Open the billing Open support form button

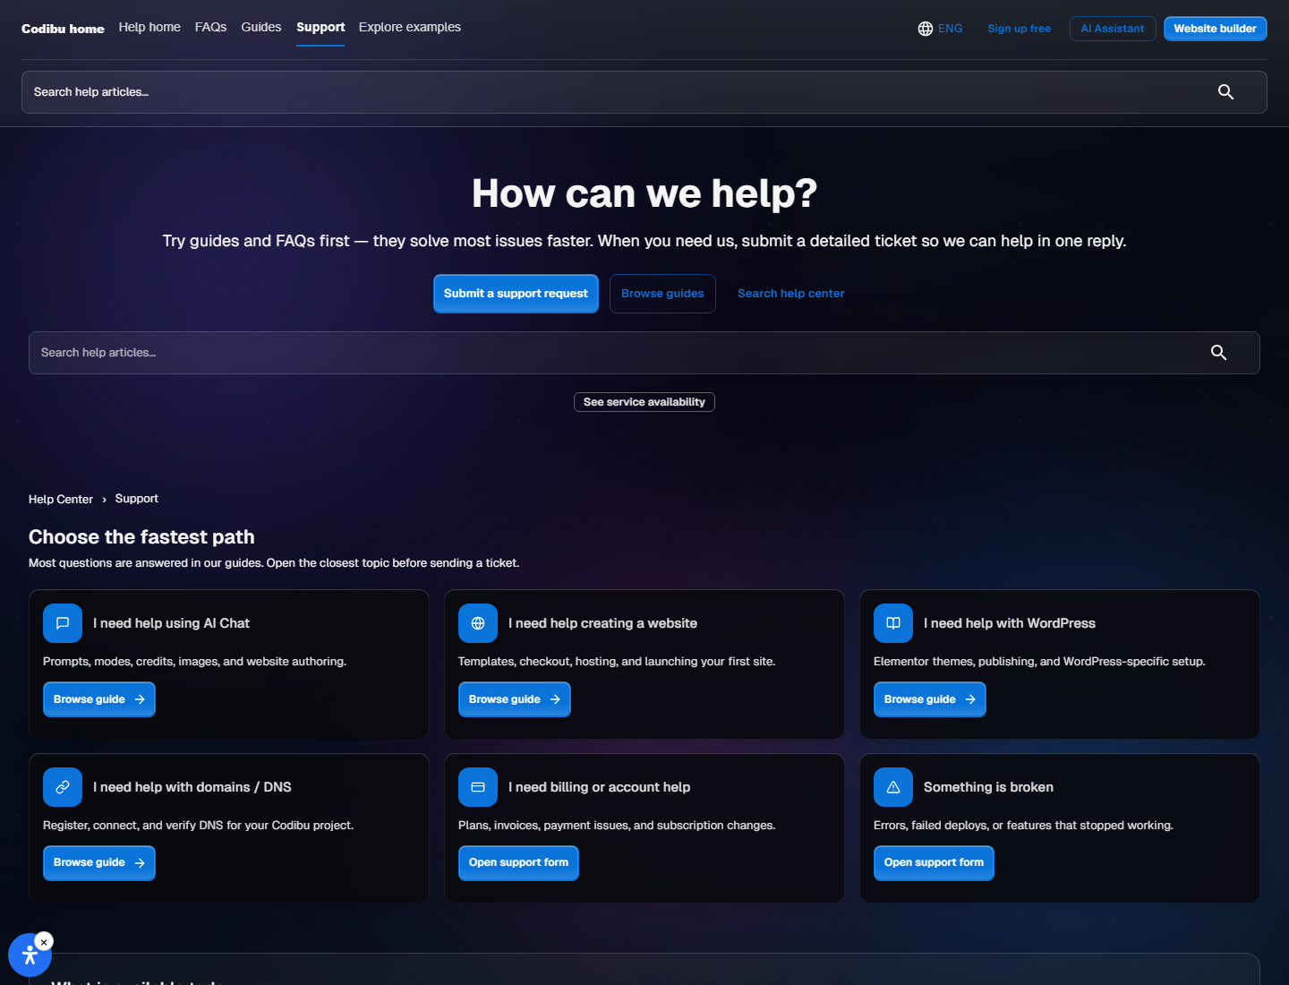pyautogui.click(x=518, y=863)
